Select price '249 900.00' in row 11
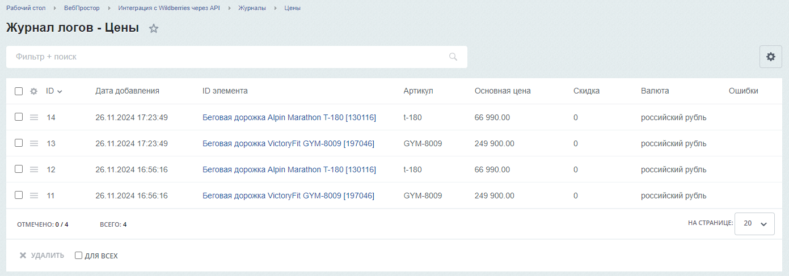 point(495,196)
